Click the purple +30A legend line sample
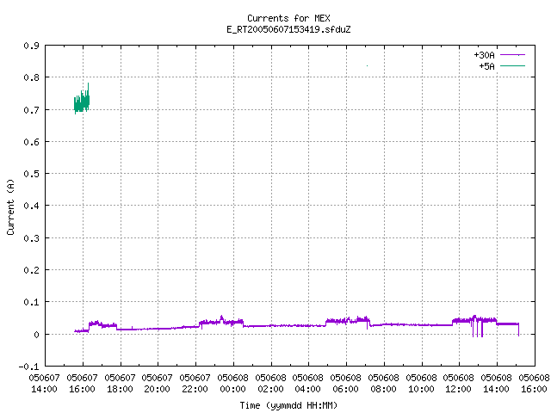Image resolution: width=551 pixels, height=413 pixels. 512,55
